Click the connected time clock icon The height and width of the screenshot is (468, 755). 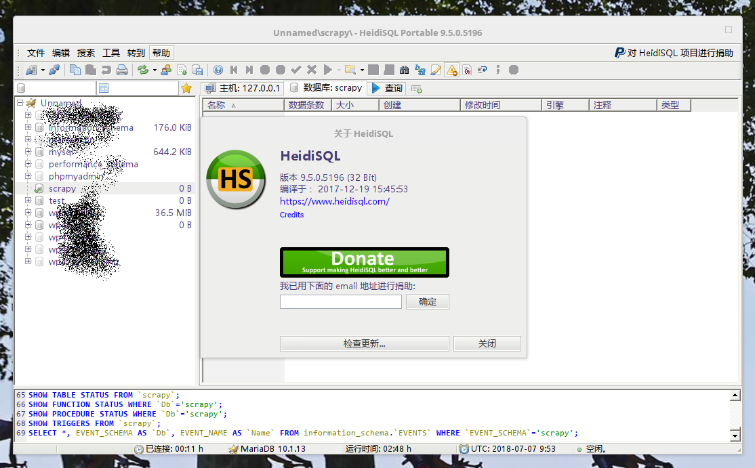[139, 449]
